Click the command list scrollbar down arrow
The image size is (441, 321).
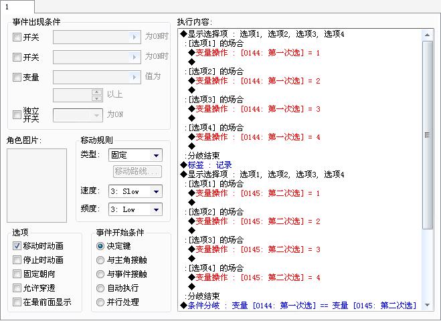tap(427, 305)
